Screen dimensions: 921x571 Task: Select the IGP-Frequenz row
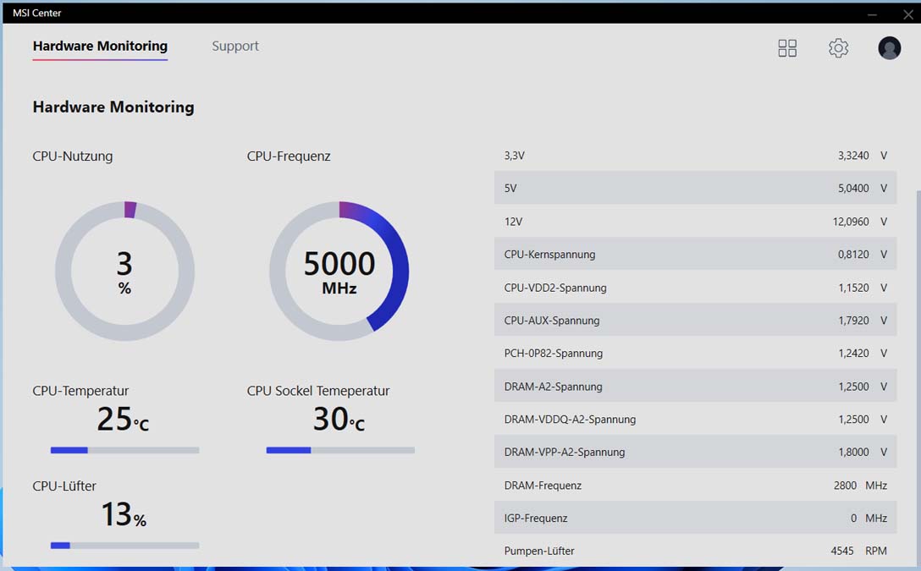(696, 519)
